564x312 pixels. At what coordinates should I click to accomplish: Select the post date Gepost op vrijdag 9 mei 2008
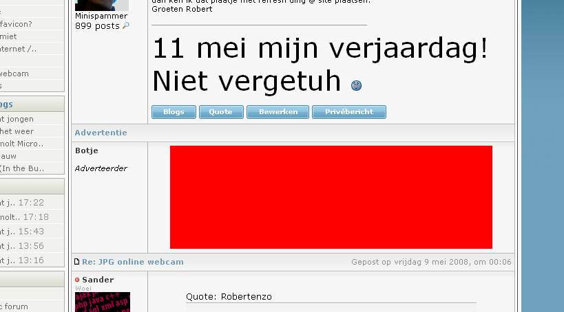[x=410, y=262]
